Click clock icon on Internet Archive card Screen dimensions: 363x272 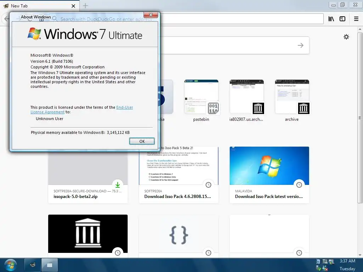tap(118, 253)
